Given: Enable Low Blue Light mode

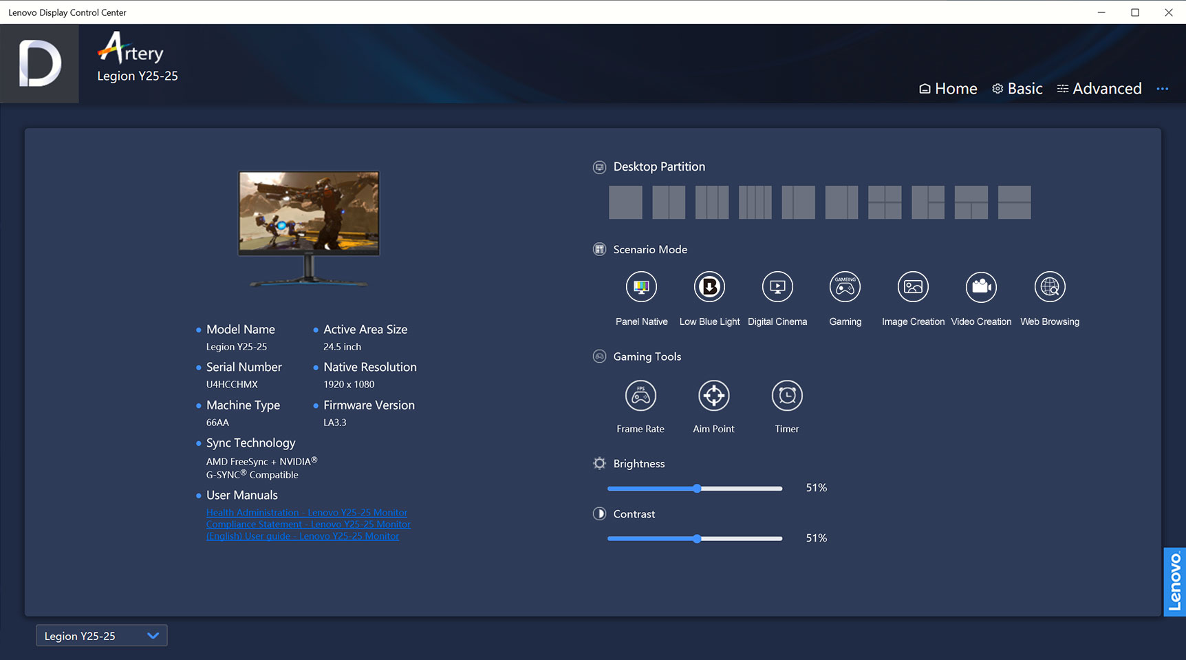Looking at the screenshot, I should pyautogui.click(x=709, y=286).
